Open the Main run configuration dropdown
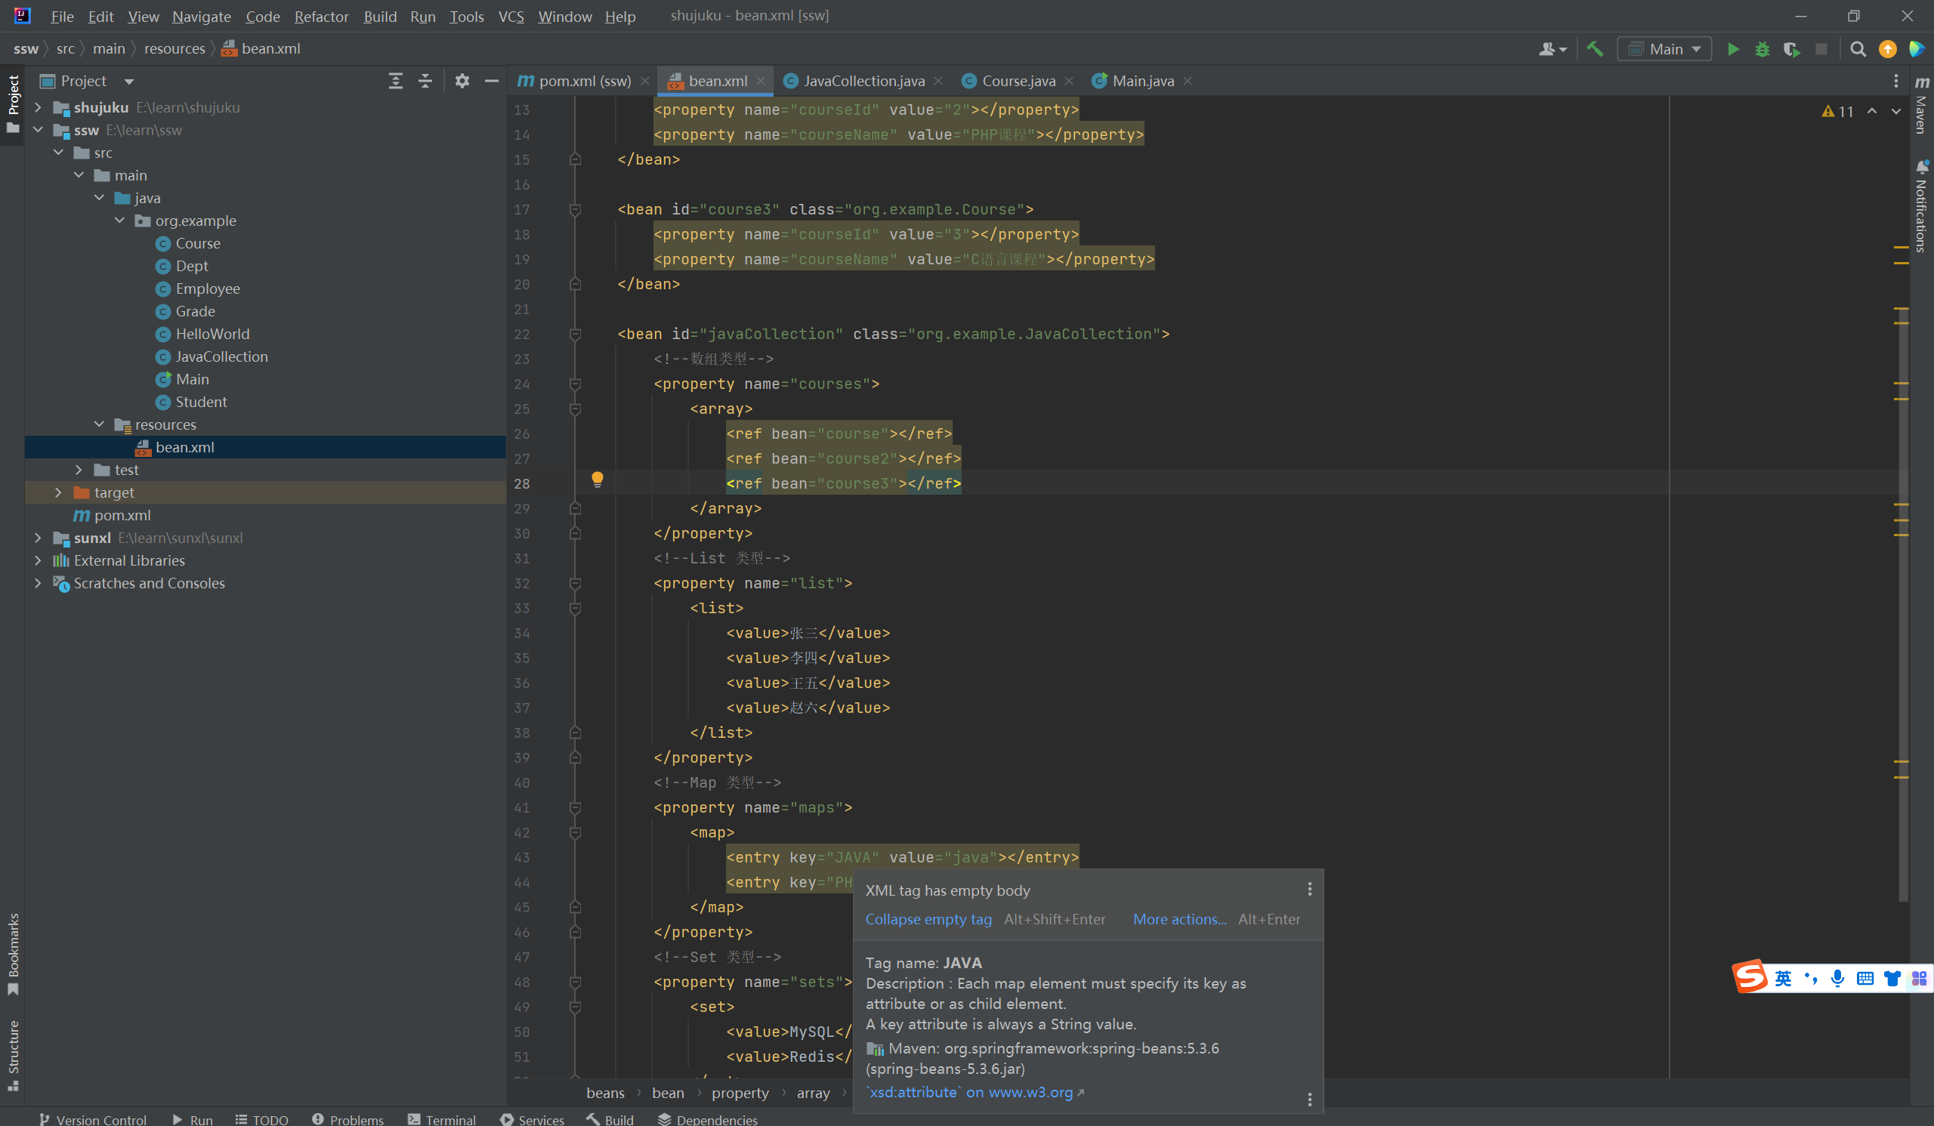This screenshot has width=1934, height=1126. point(1664,49)
